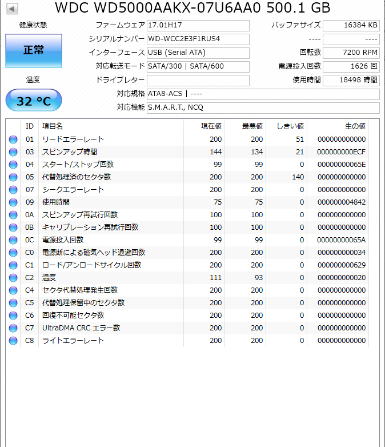The width and height of the screenshot is (385, 447).
Task: Click the status orb for ID 04
Action: 13,165
